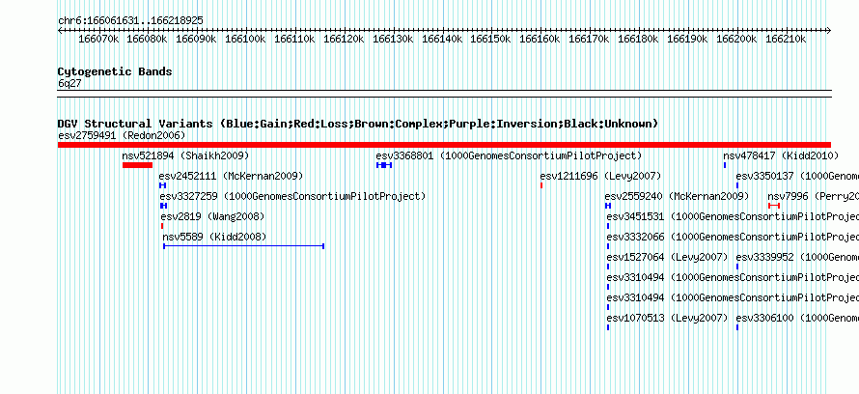Open the esv1527064 (Levy2007) variant label
Image resolution: width=859 pixels, height=394 pixels.
[x=667, y=257]
